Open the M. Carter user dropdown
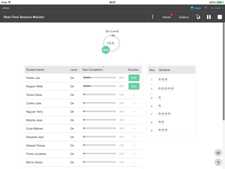Screen dimensions: 225x169 [217, 8]
